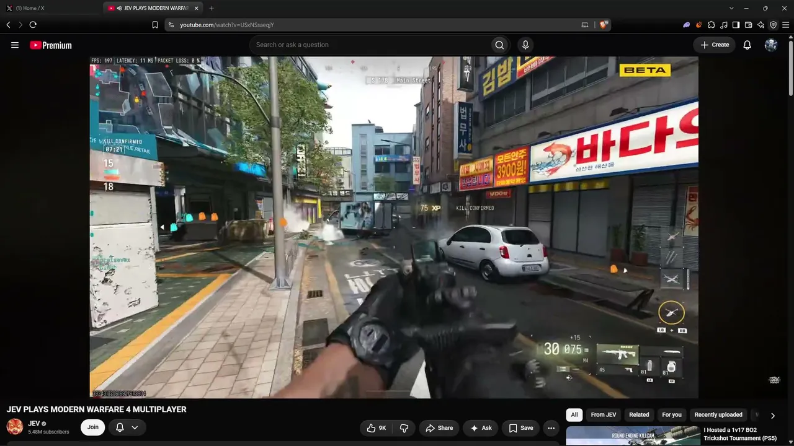View site settings in address bar
Screen dimensions: 794x446
point(171,25)
